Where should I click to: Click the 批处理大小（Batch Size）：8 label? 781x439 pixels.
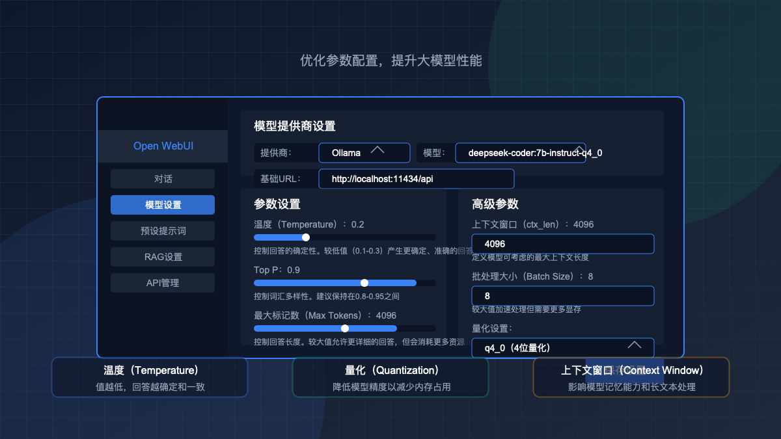pyautogui.click(x=532, y=276)
